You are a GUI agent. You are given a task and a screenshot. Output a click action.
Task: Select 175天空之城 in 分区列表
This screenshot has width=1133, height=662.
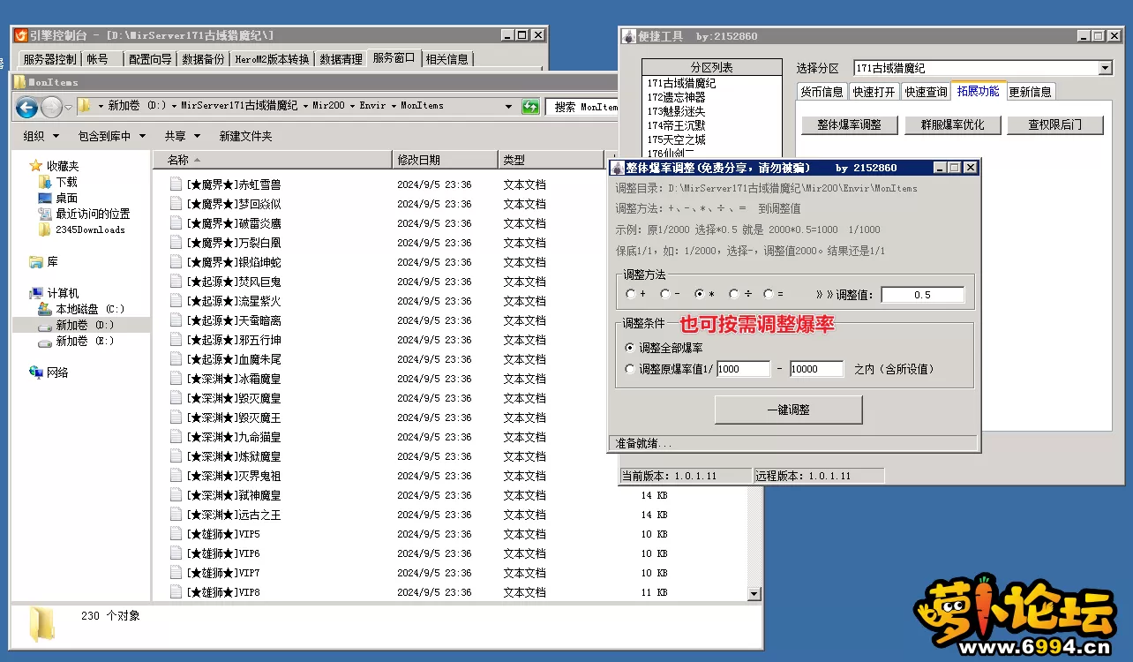tap(677, 139)
